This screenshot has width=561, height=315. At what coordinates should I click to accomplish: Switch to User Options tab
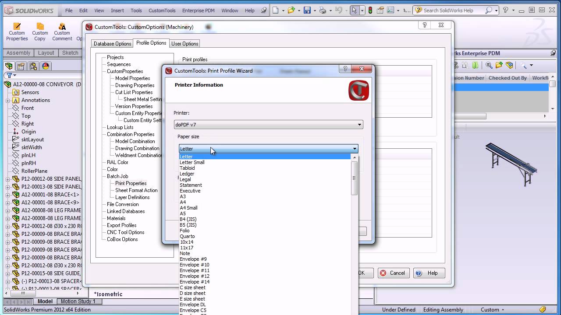(x=185, y=43)
